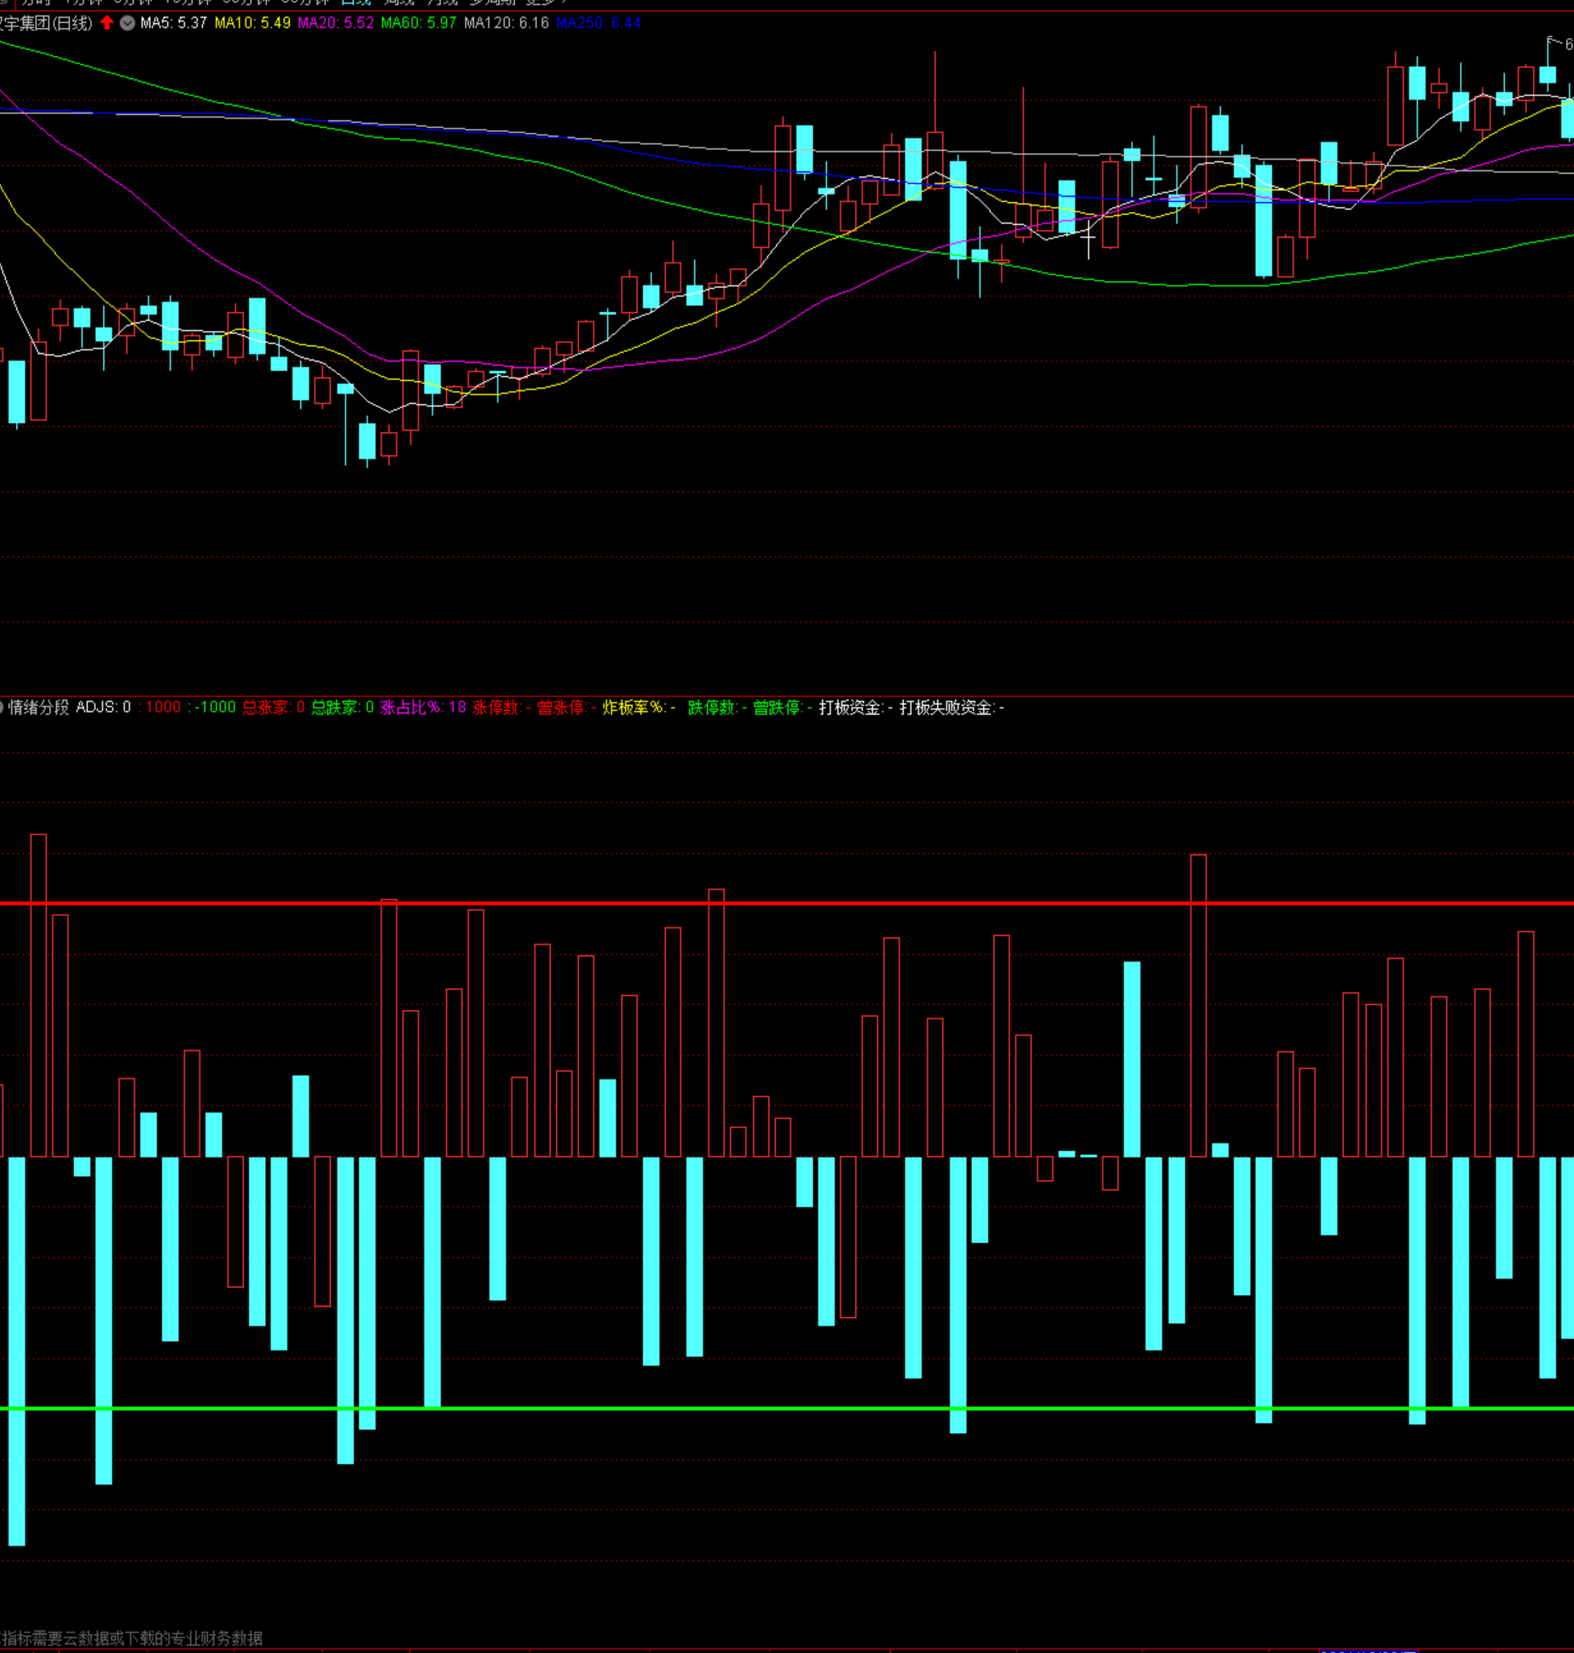Viewport: 1574px width, 1653px height.
Task: Select the magenta MA20: 5.52 label
Action: tap(336, 23)
